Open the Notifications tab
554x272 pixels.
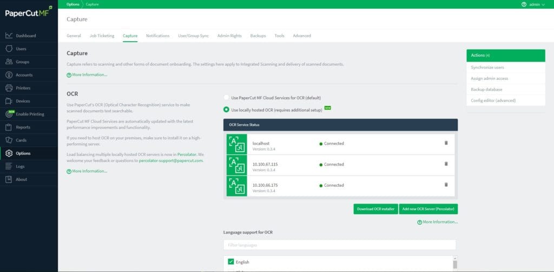[157, 36]
